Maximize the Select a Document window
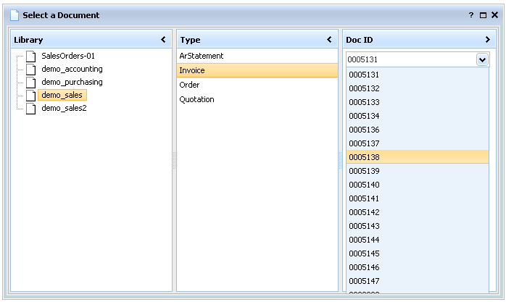 [483, 15]
